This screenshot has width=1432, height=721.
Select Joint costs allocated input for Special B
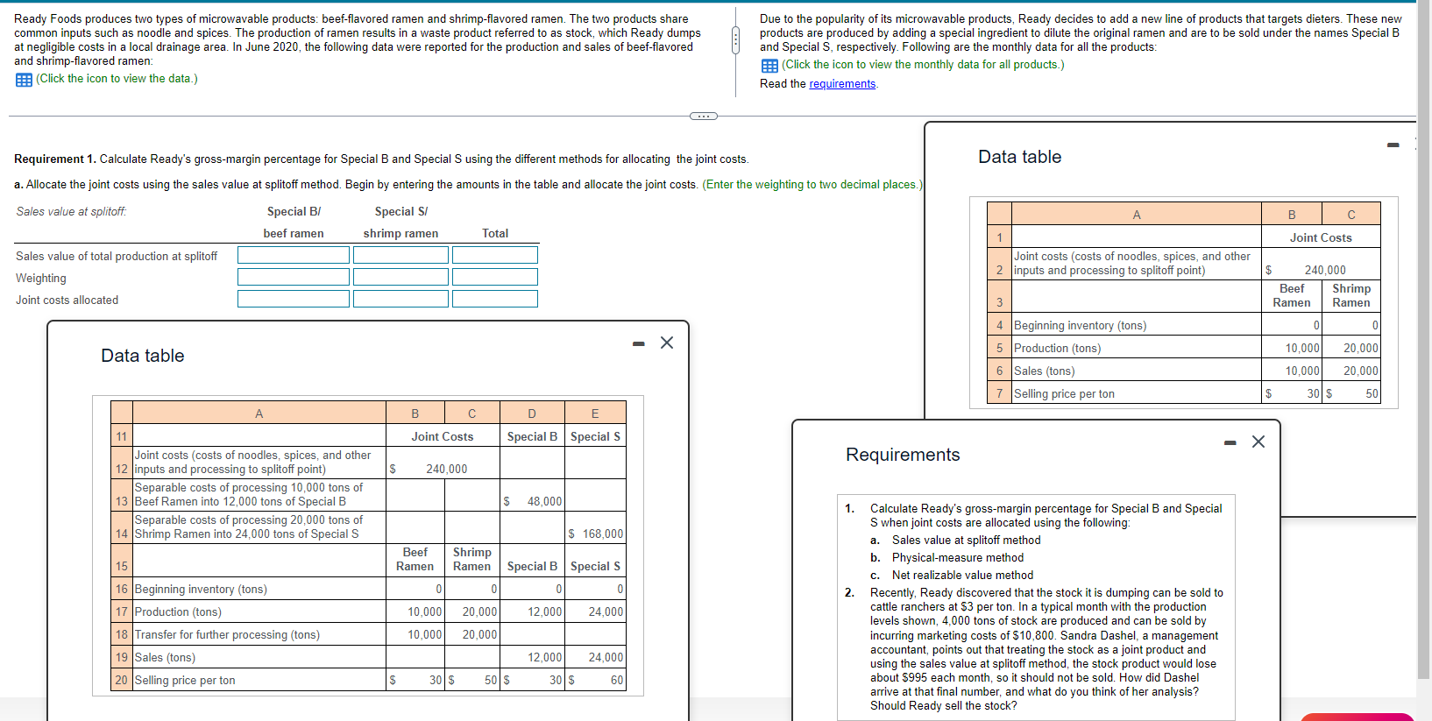(x=294, y=299)
